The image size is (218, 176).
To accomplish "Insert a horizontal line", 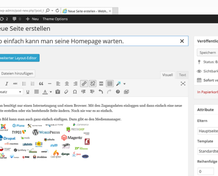I will 50,84.
